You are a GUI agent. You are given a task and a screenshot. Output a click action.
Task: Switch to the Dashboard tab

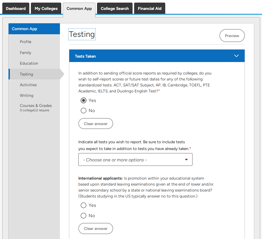pos(16,8)
